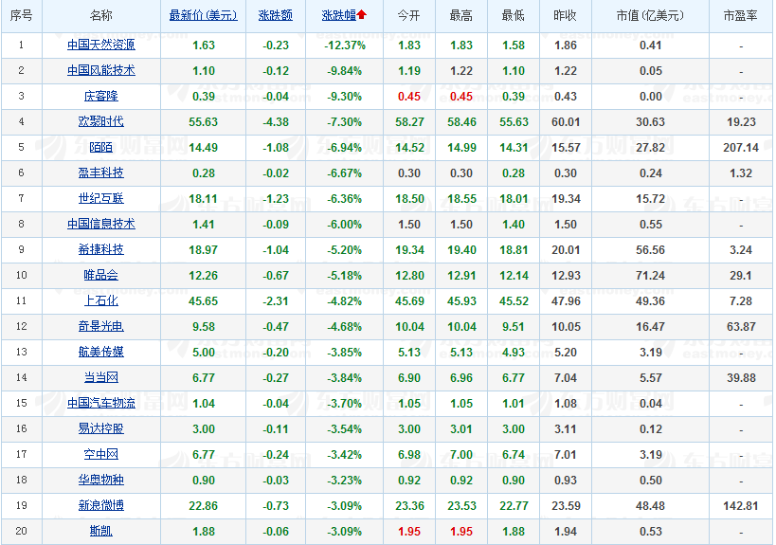
Task: Select open price 19.34 of 希捷科技
Action: (409, 250)
